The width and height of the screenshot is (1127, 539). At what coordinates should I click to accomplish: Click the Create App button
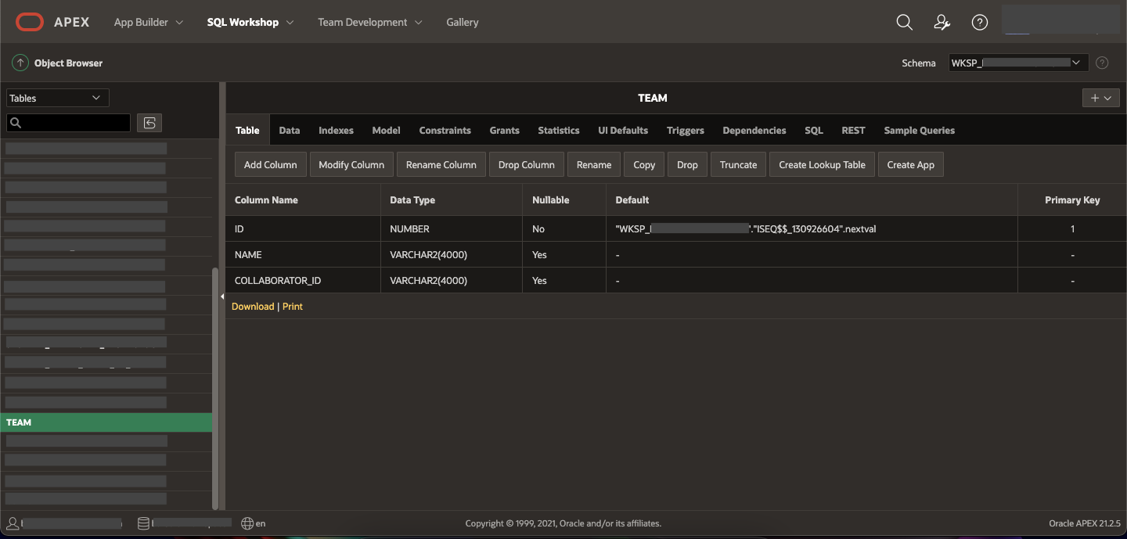pos(911,164)
